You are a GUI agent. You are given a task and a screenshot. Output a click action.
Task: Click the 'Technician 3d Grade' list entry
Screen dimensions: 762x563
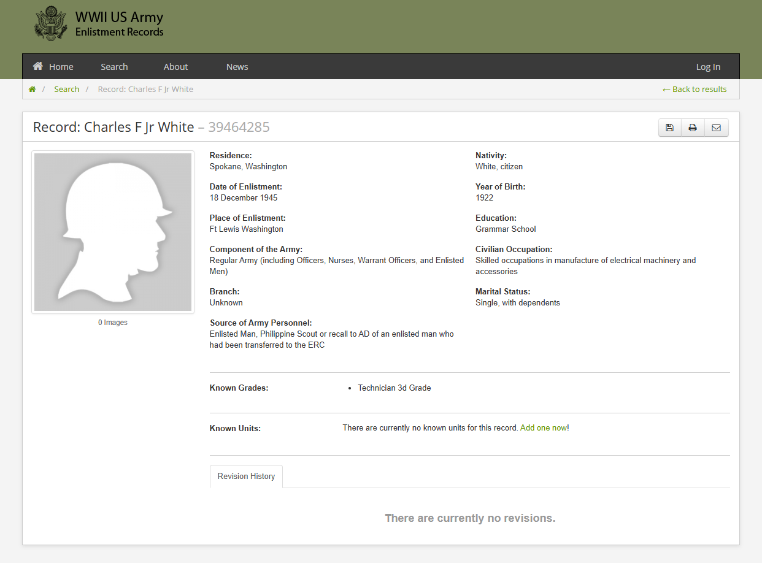394,388
